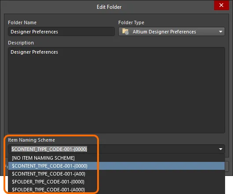This screenshot has height=194, width=233.
Task: Click the Edit Folder title bar
Action: click(x=109, y=7)
